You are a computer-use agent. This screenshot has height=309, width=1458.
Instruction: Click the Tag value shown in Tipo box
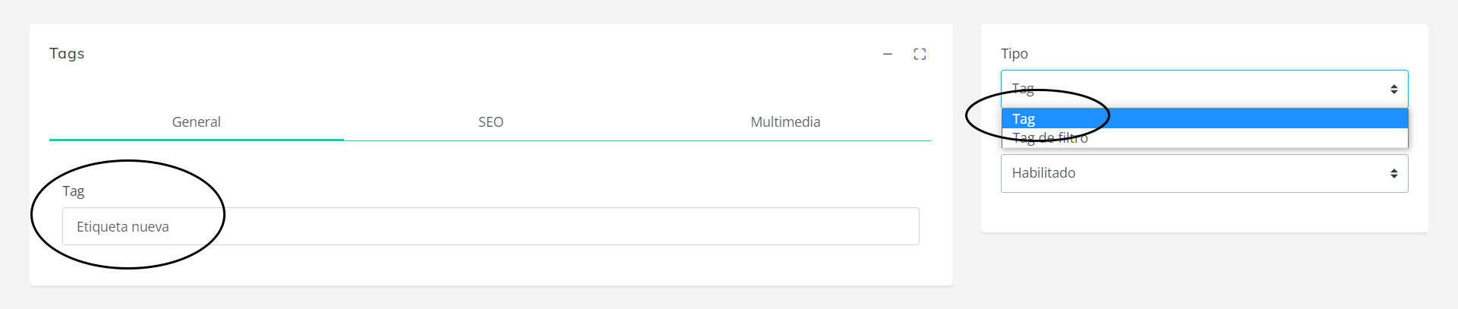(1023, 89)
